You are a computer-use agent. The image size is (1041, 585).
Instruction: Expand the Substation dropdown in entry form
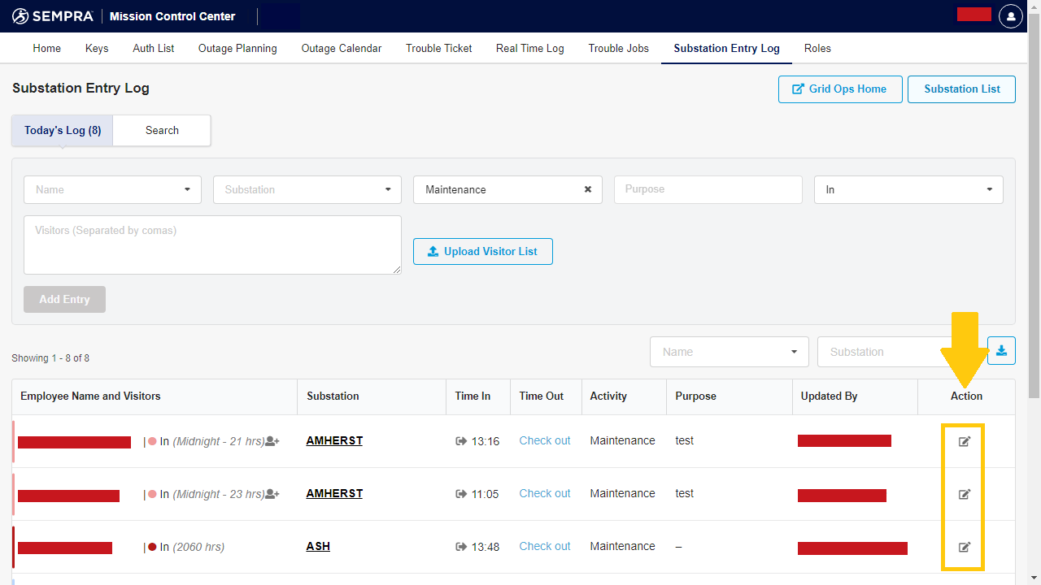click(x=307, y=189)
